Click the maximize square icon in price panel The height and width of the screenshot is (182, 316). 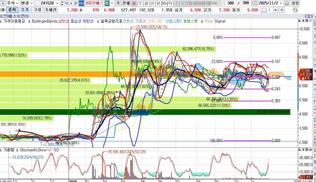point(307,21)
